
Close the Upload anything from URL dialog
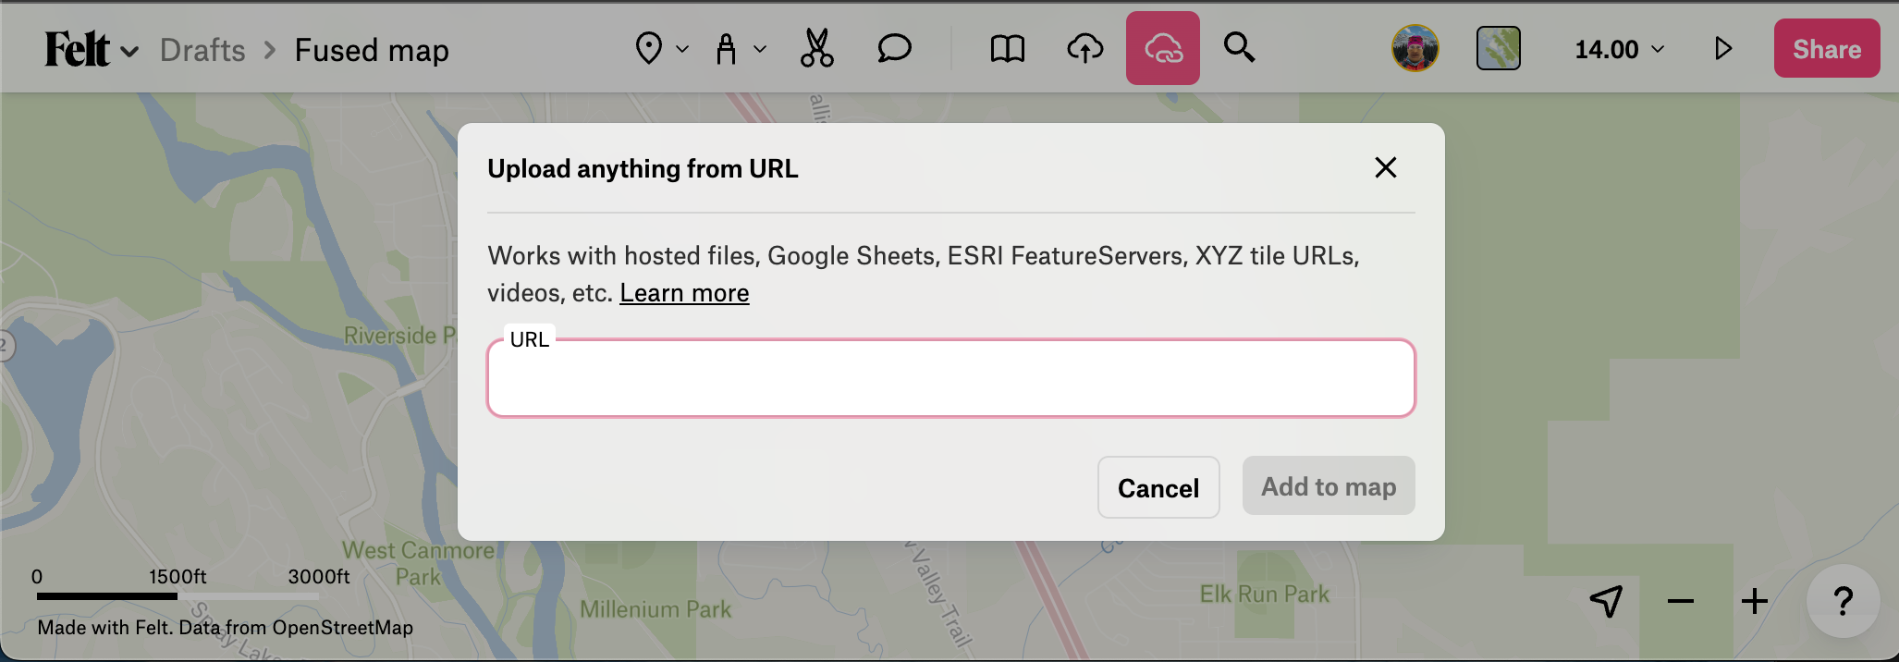[1385, 168]
